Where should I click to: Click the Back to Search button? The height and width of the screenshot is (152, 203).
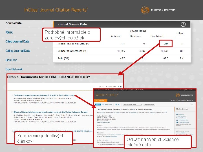pos(100,100)
